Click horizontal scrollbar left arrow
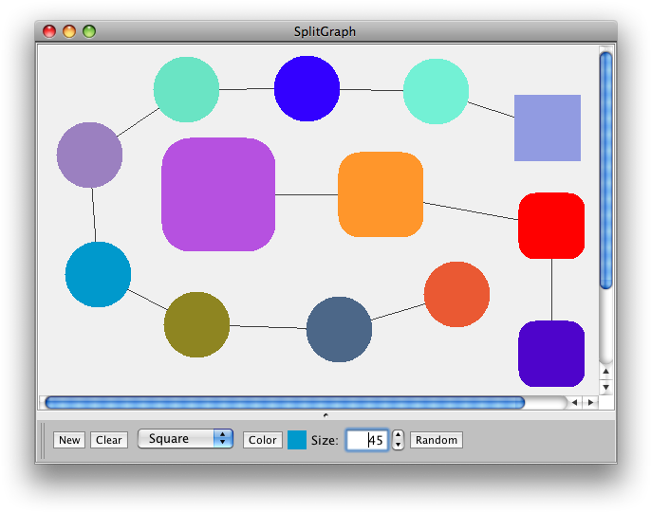 pos(575,402)
